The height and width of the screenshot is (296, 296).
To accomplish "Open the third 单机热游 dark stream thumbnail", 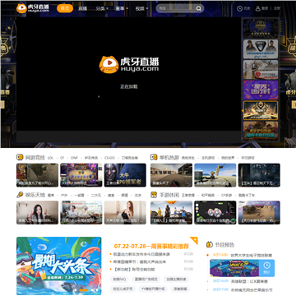I will click(x=259, y=175).
